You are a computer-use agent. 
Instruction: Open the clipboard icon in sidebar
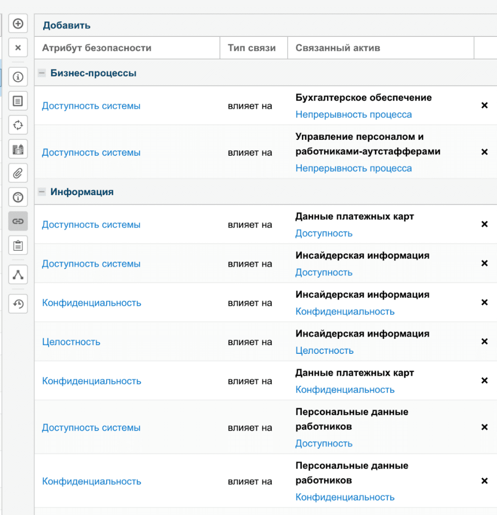18,245
